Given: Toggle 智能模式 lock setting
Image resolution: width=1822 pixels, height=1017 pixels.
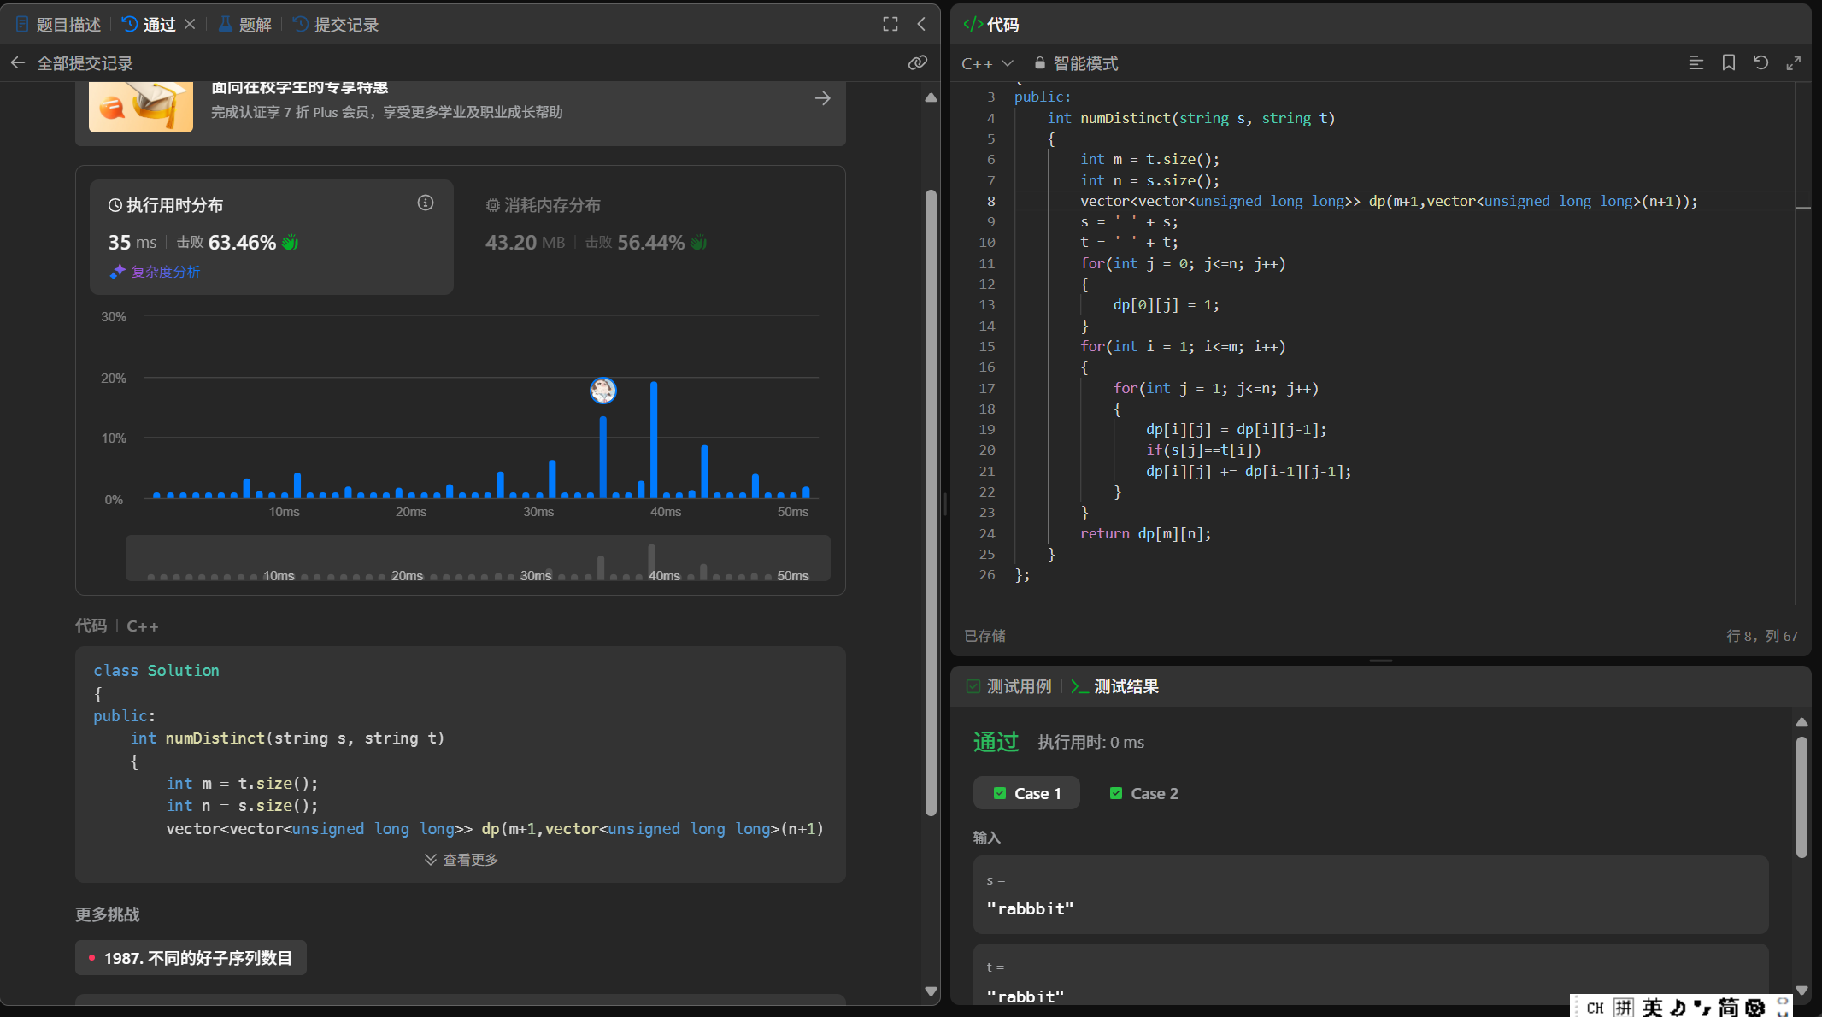Looking at the screenshot, I should coord(1076,63).
